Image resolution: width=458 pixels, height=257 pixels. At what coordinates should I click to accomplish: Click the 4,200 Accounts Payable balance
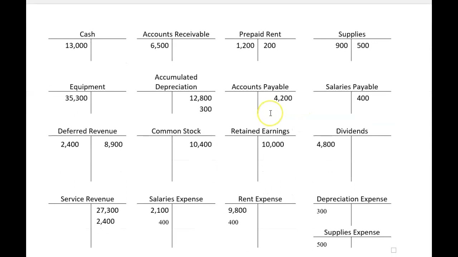[283, 98]
